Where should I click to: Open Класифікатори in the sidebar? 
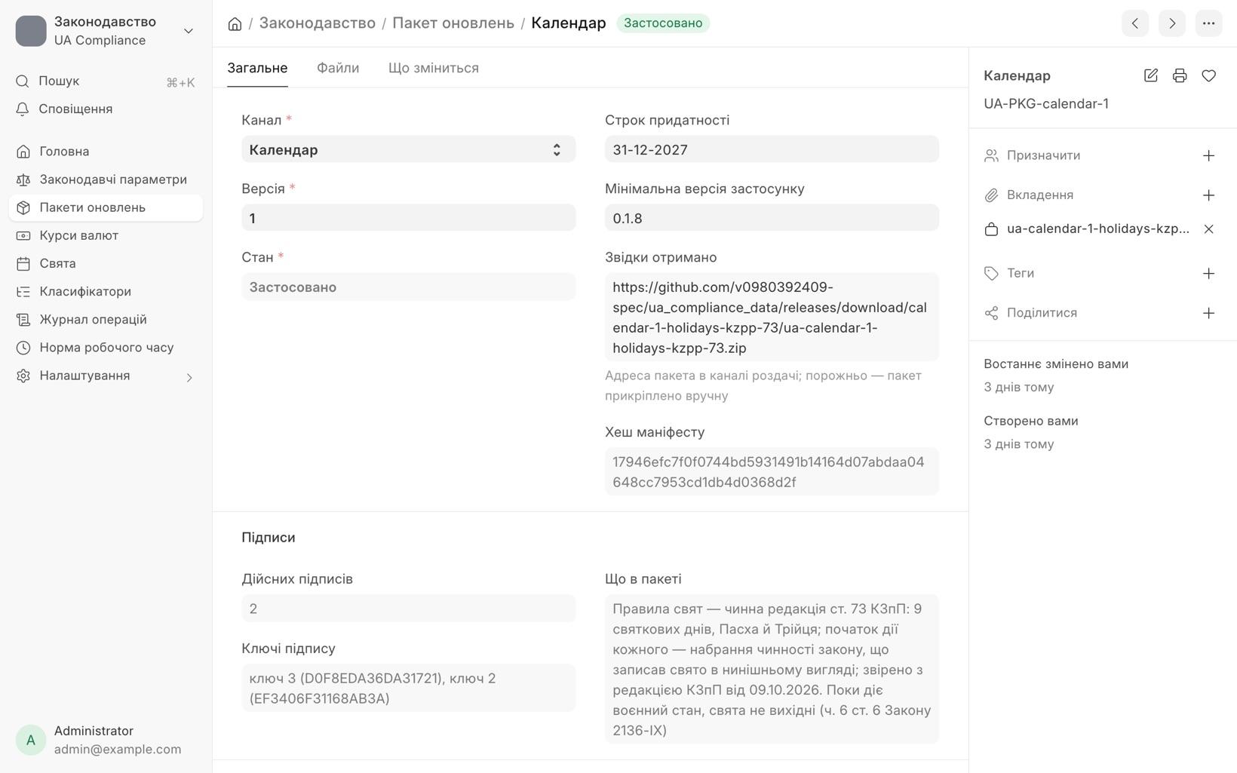click(x=106, y=292)
